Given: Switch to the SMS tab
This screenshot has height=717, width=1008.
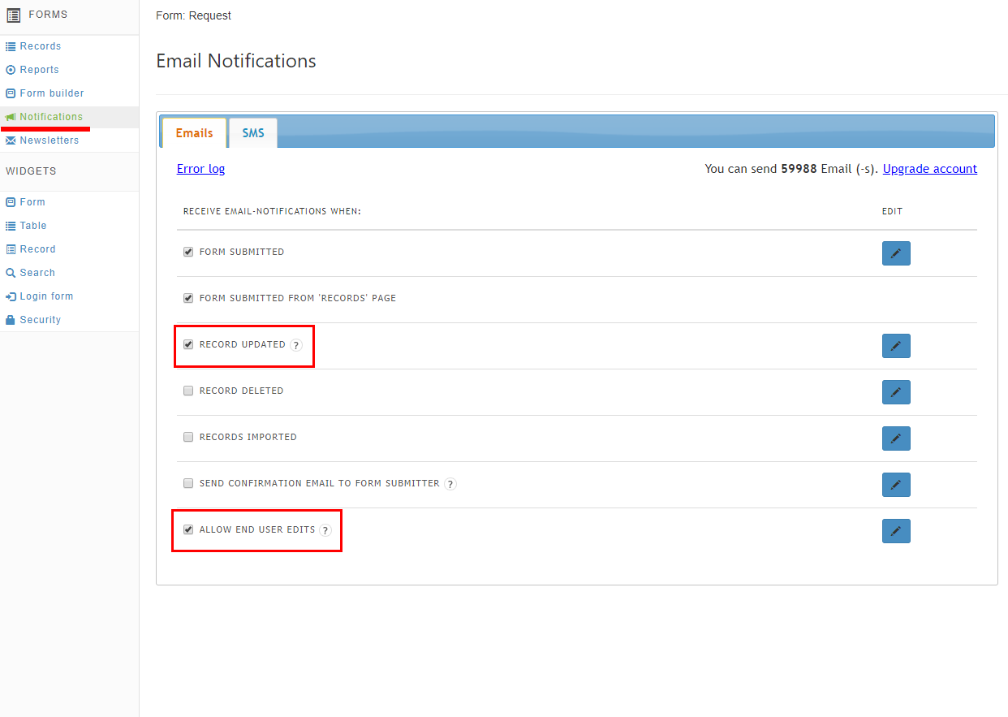Looking at the screenshot, I should click(x=253, y=133).
